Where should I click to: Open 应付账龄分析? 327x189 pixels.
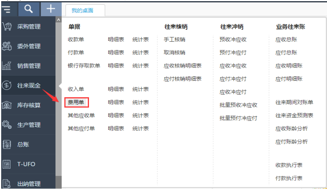292,142
